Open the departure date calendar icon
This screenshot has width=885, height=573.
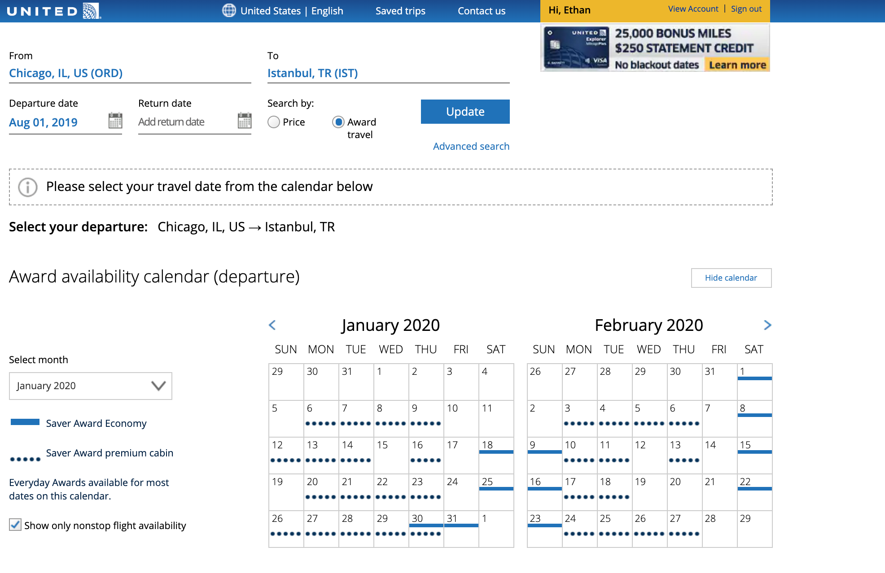tap(115, 121)
